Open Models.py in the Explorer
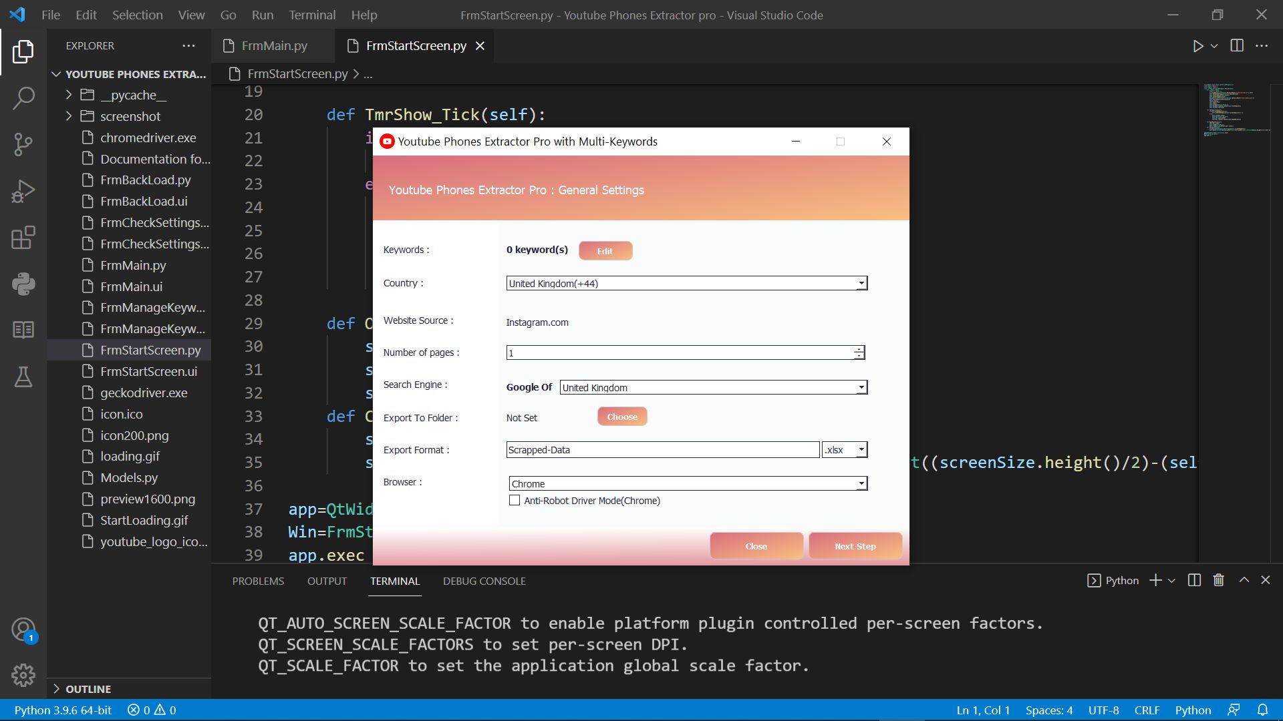This screenshot has width=1283, height=721. point(129,477)
